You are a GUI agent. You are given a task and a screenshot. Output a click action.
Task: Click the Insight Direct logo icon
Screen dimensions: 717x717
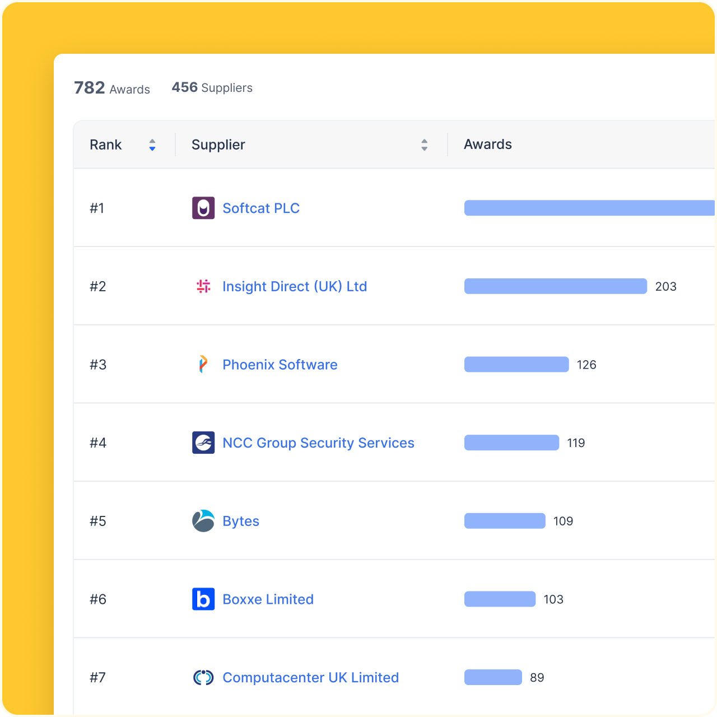coord(203,286)
